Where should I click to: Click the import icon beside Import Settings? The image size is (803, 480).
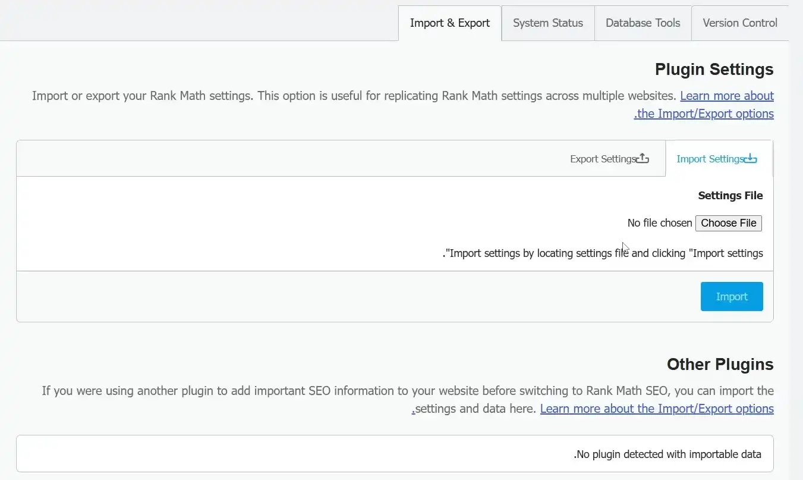click(x=751, y=159)
